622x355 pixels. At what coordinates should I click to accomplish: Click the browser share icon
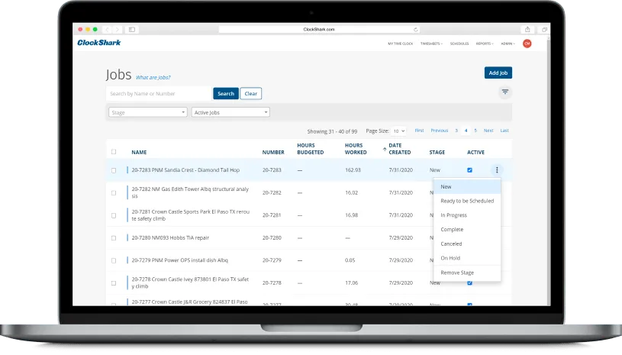point(527,29)
